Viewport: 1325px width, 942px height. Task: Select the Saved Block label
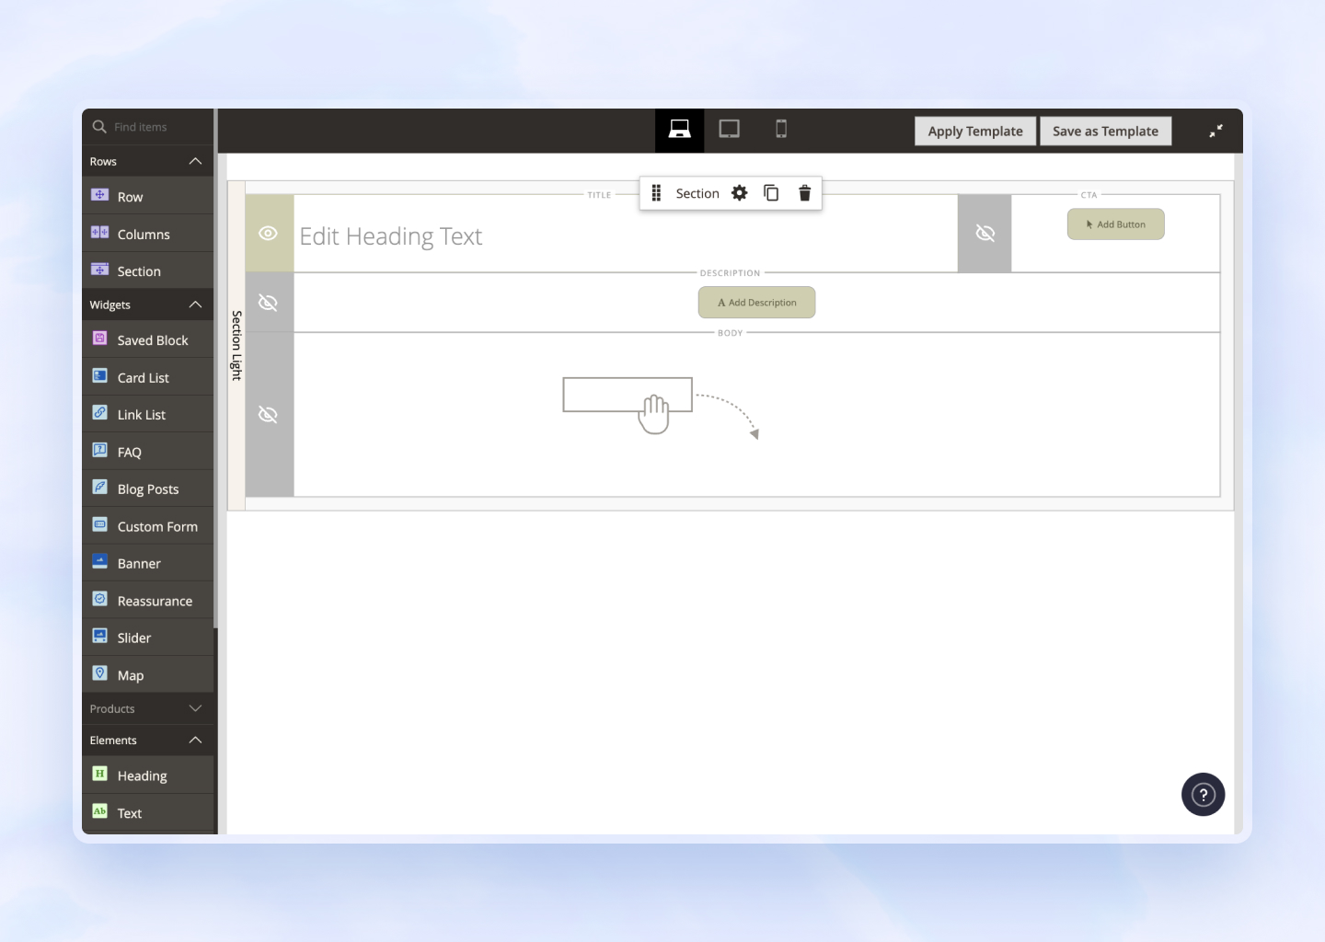[153, 340]
